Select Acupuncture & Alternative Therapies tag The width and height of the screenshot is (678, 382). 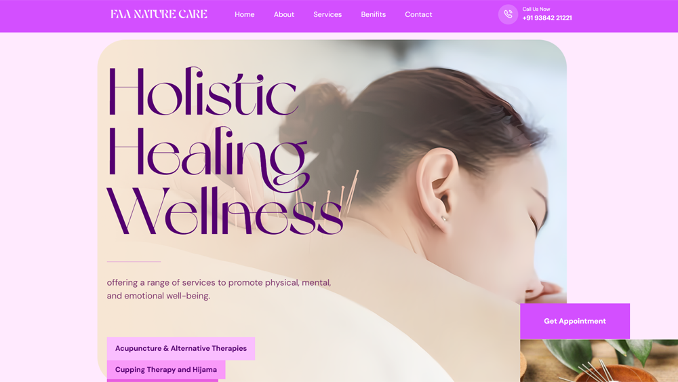tap(181, 348)
